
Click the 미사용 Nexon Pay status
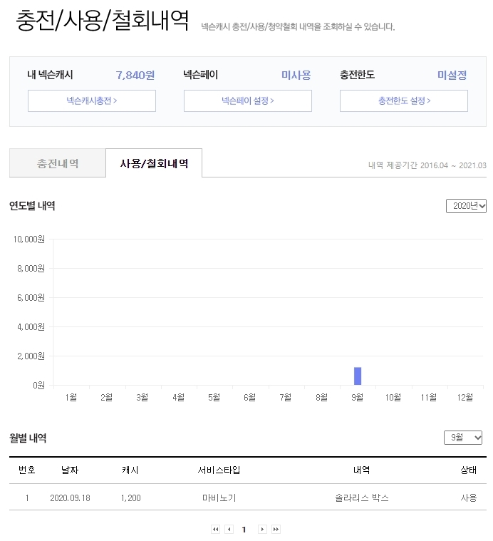click(x=296, y=75)
